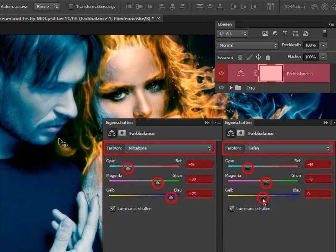Click the +75 Gelb-Blau value field

pos(199,194)
